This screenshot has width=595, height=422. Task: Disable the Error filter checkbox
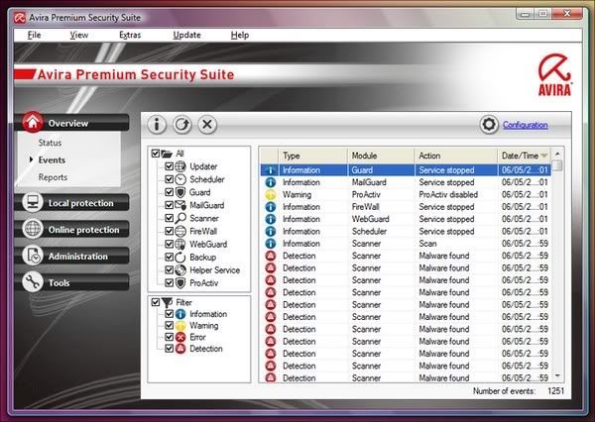coord(170,337)
